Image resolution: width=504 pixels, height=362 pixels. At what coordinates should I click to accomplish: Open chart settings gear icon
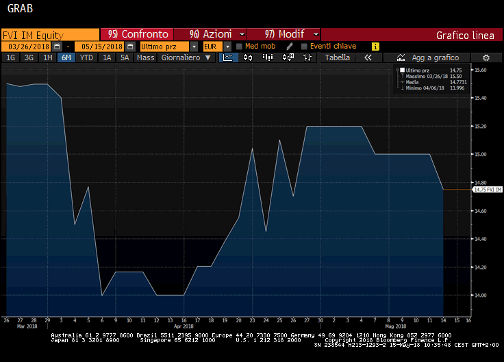click(486, 58)
